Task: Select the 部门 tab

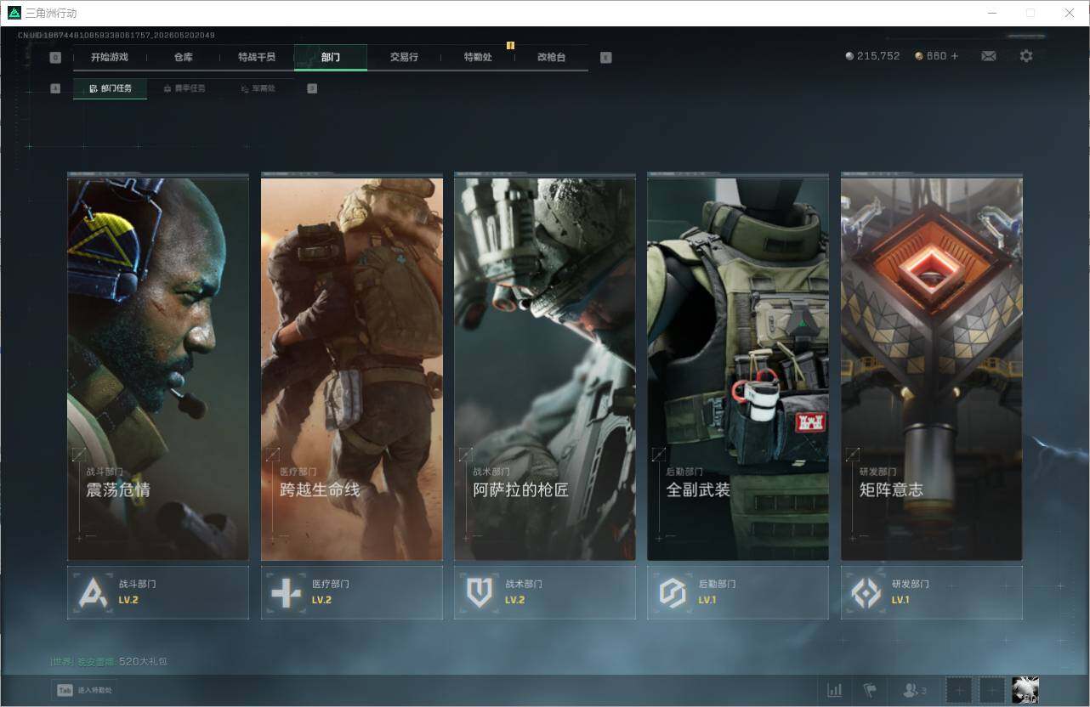Action: click(331, 57)
